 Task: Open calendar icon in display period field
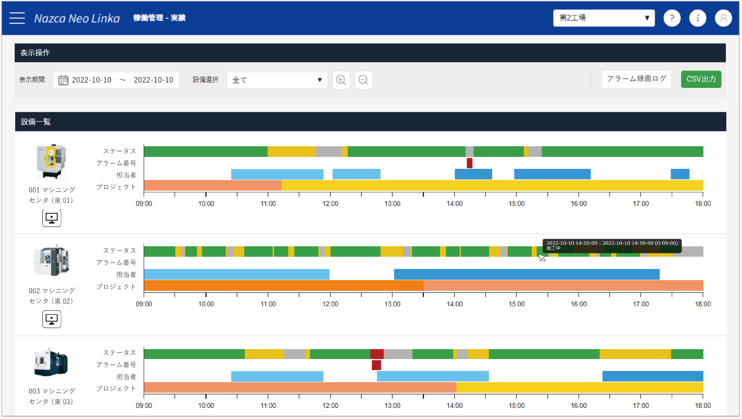[x=63, y=80]
